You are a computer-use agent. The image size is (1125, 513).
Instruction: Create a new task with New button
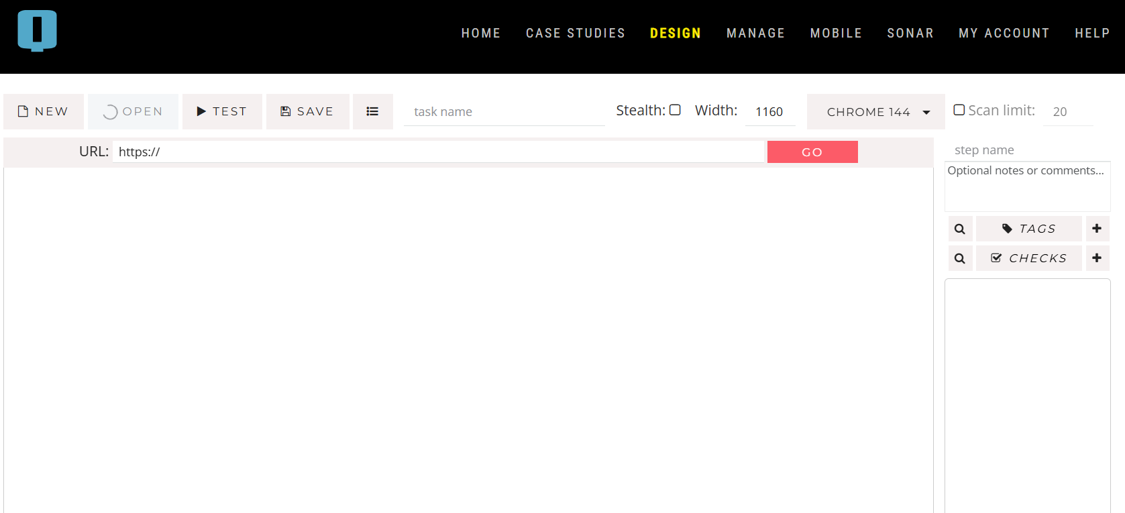click(44, 111)
